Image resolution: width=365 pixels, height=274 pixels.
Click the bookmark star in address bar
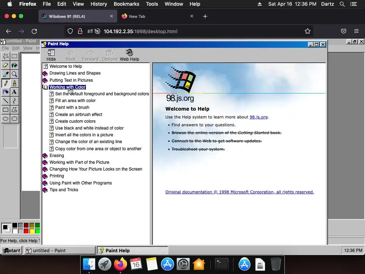[308, 31]
